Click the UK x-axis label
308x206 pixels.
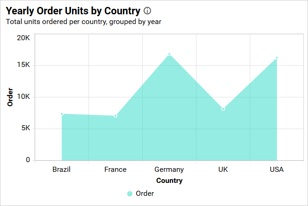(x=223, y=170)
